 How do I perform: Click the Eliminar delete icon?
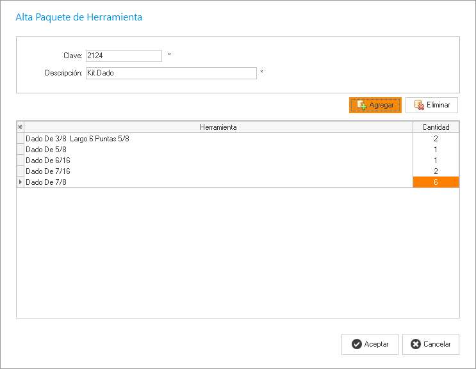tap(419, 105)
